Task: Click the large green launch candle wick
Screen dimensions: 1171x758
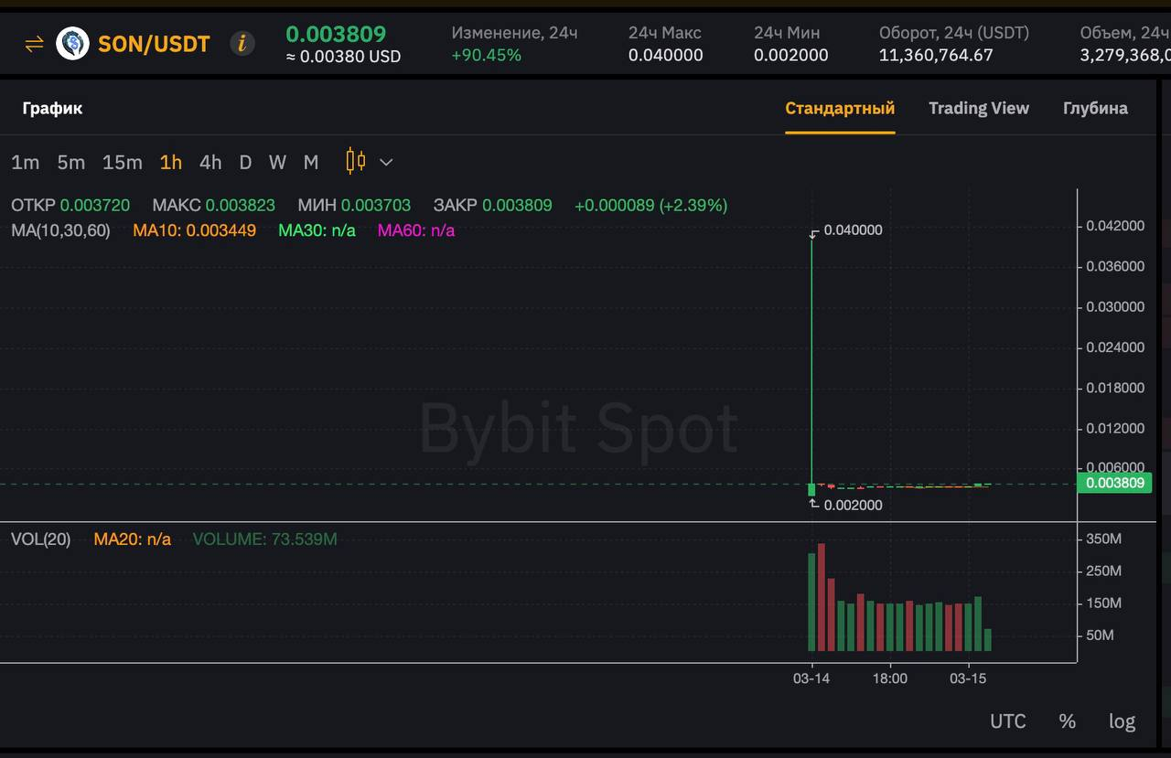Action: 811,360
